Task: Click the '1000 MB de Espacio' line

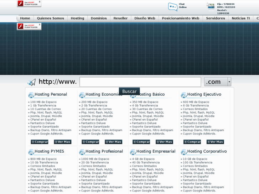Action: tap(95, 159)
